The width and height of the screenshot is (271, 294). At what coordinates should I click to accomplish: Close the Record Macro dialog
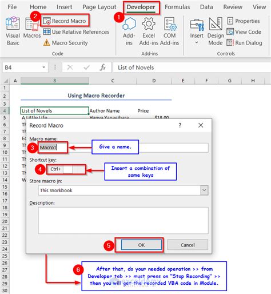pyautogui.click(x=201, y=125)
